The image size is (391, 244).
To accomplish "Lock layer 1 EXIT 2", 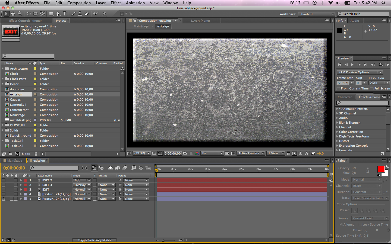I will point(16,180).
